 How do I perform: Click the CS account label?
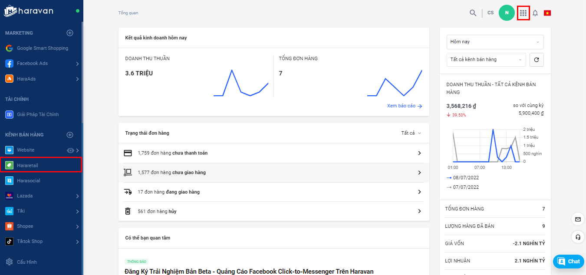[x=491, y=13]
